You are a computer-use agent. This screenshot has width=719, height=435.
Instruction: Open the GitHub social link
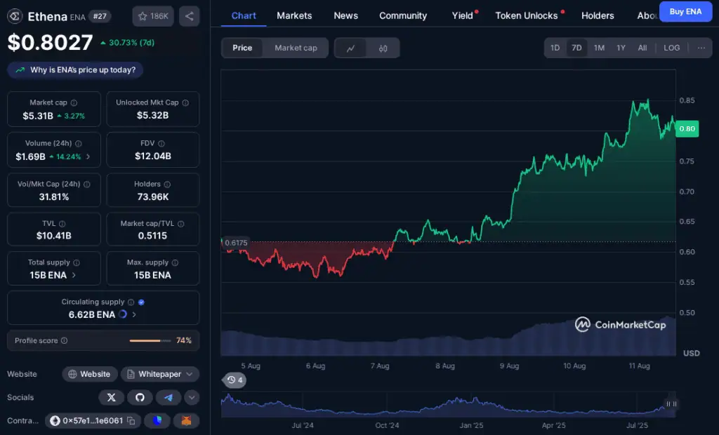tap(140, 397)
